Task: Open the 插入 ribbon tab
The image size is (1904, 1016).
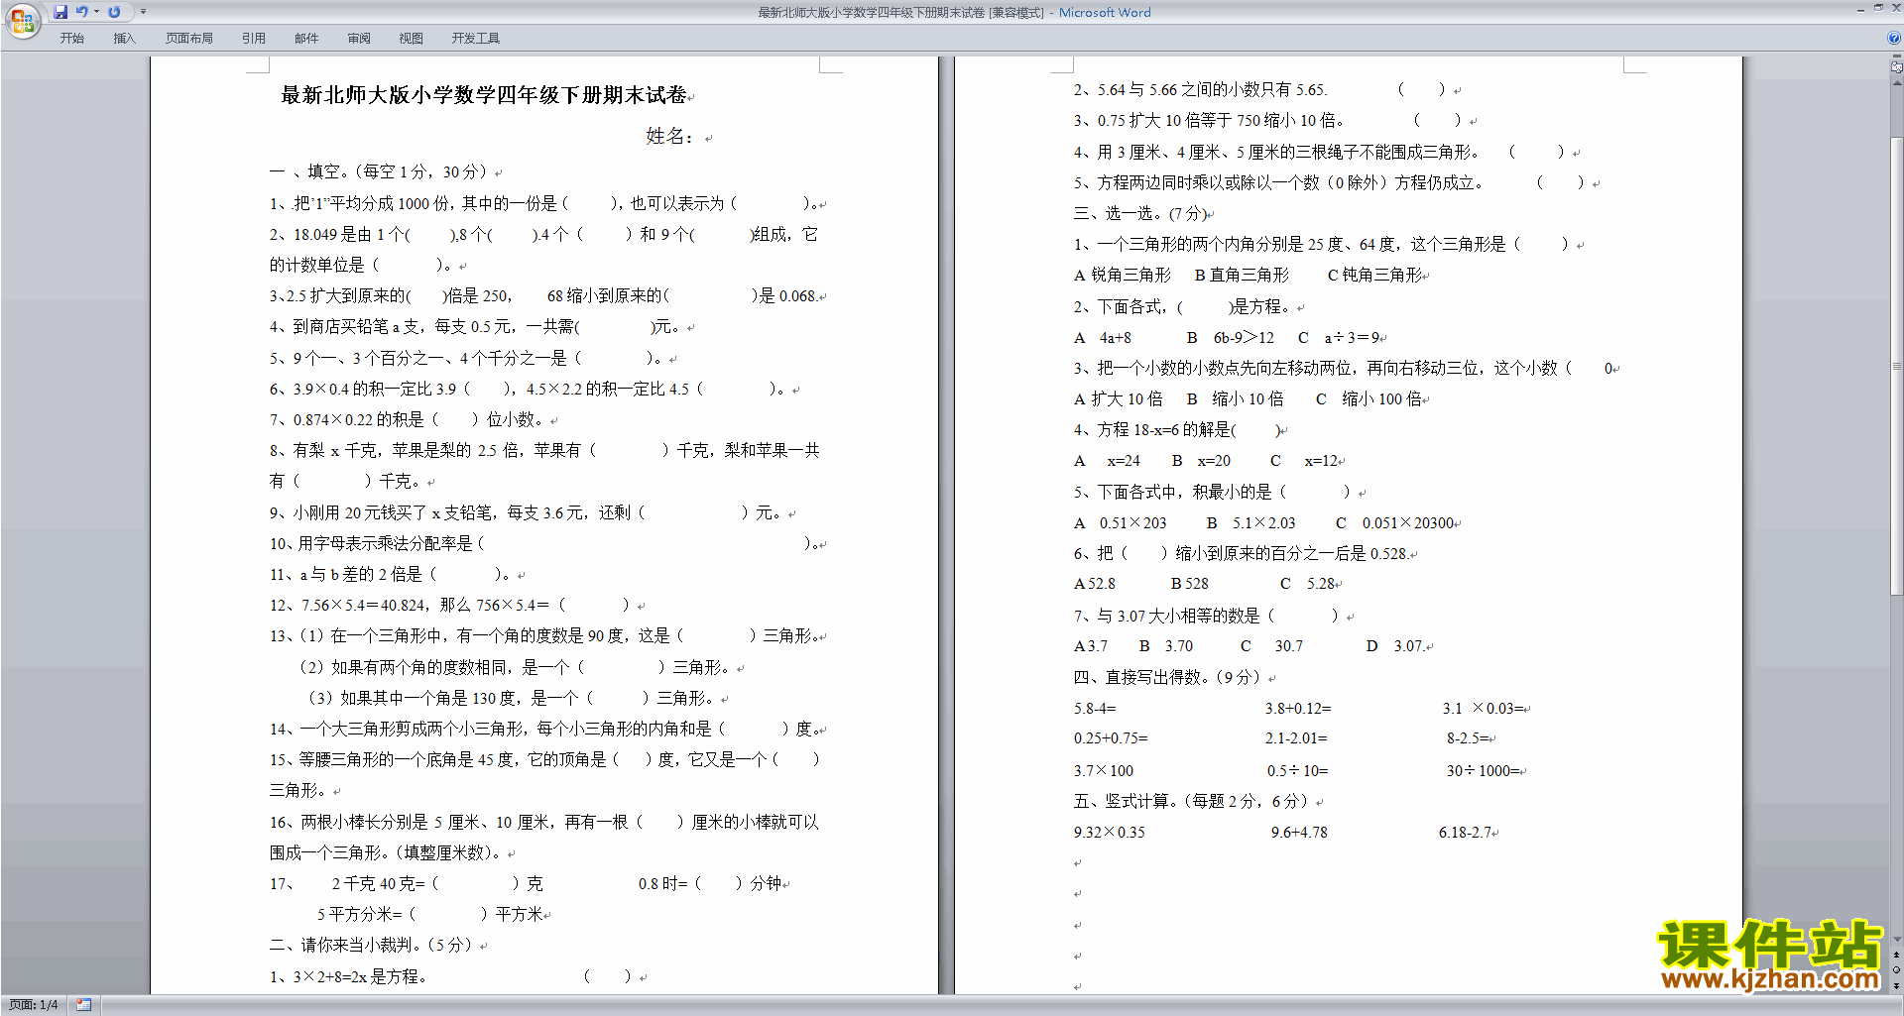Action: (x=124, y=38)
